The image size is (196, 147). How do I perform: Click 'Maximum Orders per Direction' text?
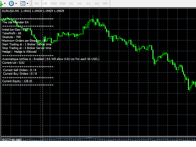tap(21, 41)
